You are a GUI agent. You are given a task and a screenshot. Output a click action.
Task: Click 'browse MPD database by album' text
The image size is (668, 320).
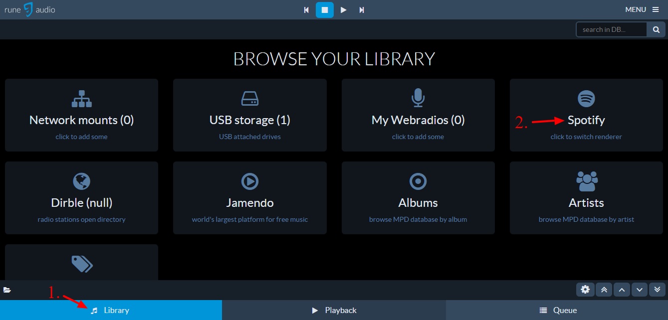click(x=418, y=219)
